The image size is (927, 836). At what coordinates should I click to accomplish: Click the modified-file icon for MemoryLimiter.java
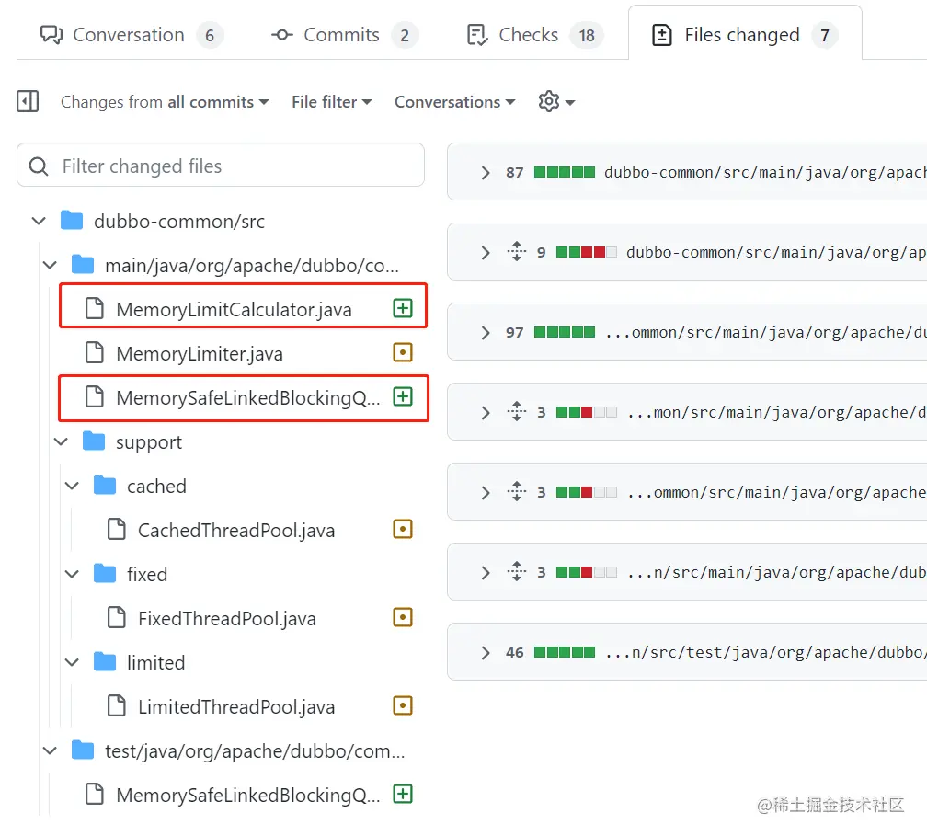403,353
